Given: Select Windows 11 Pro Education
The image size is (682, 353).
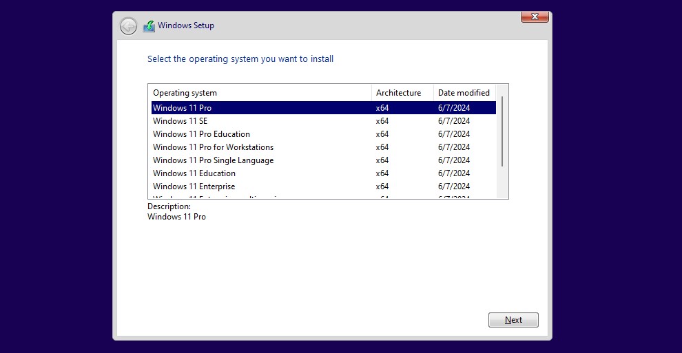Looking at the screenshot, I should tap(324, 133).
